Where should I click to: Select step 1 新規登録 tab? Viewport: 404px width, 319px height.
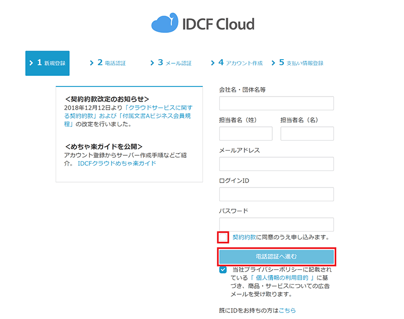(x=47, y=63)
